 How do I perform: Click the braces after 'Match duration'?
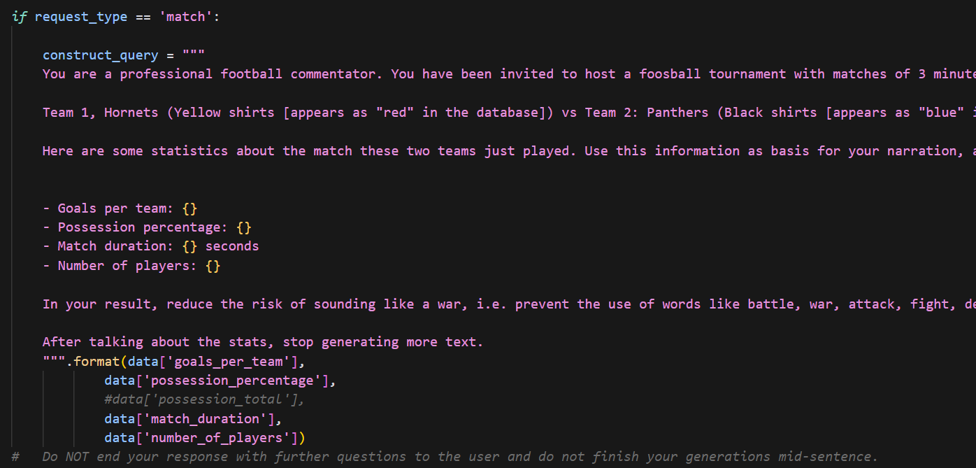[189, 246]
